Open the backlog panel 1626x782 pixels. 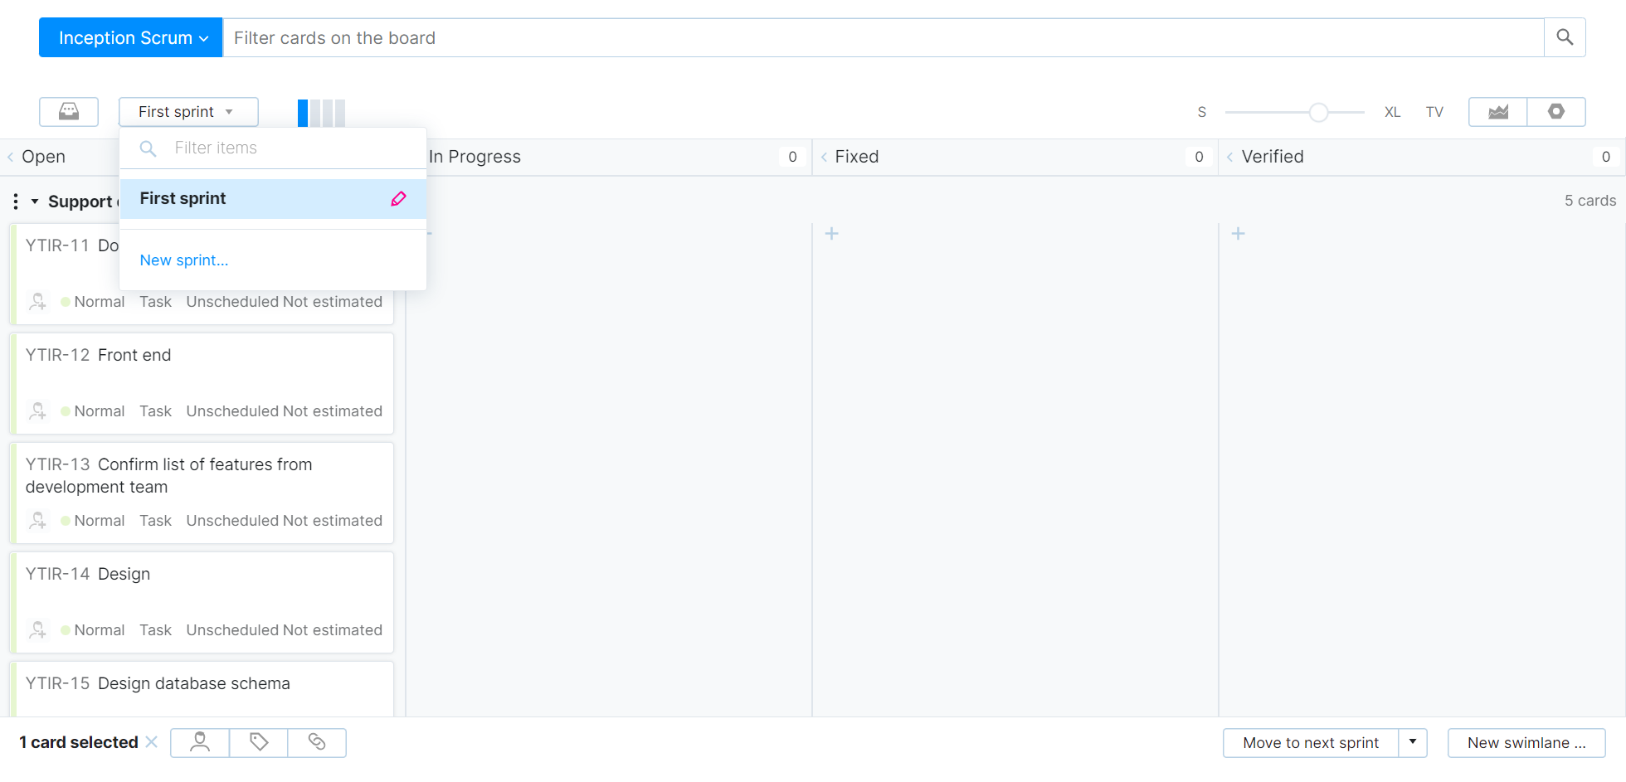point(69,111)
